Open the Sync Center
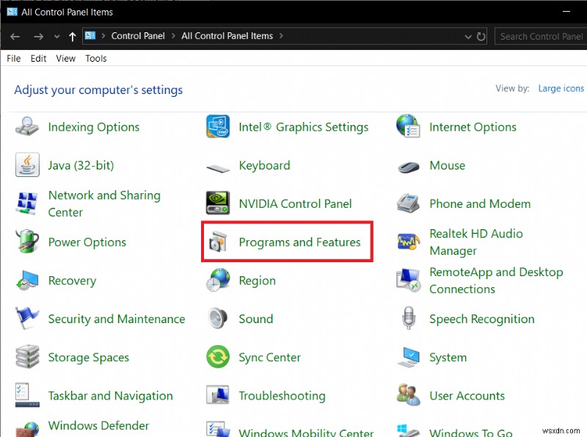 (x=269, y=357)
